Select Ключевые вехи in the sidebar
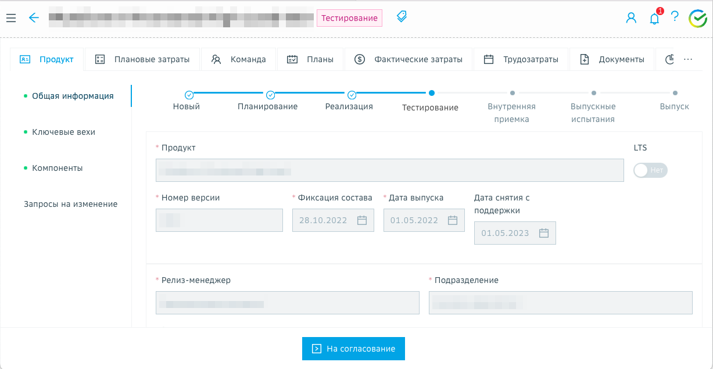 click(63, 132)
